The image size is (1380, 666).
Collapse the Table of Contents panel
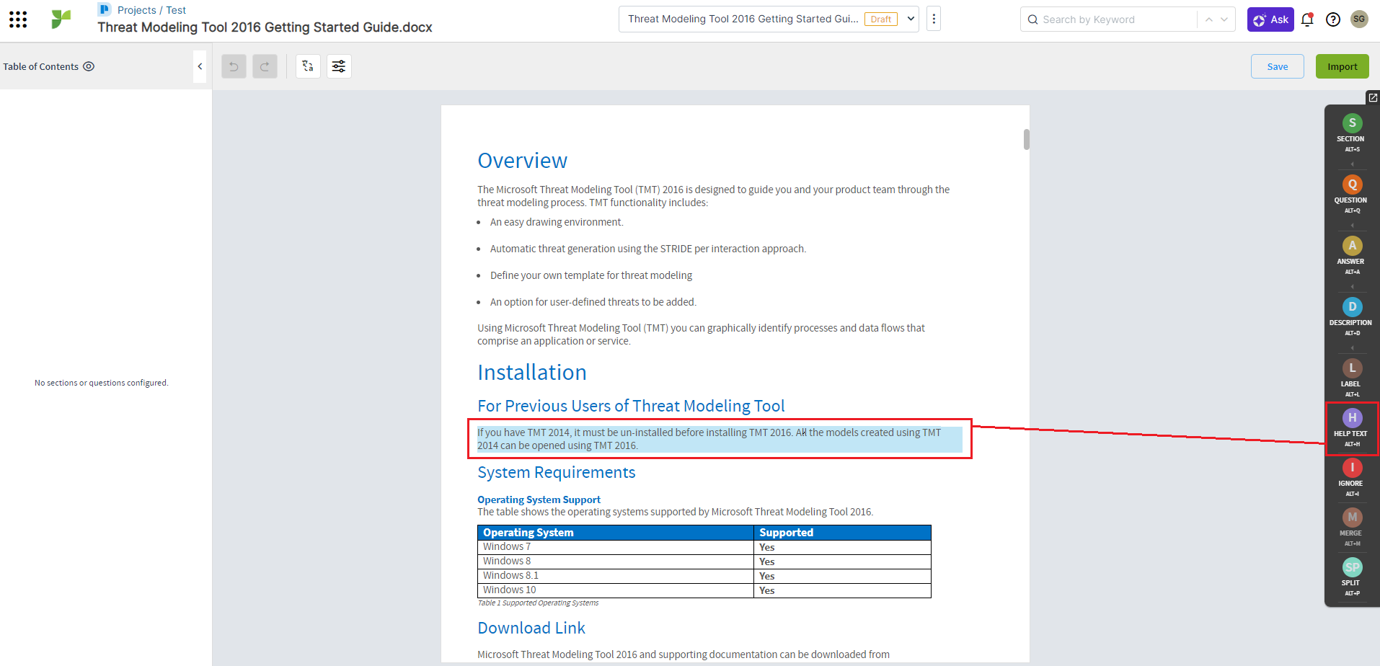tap(200, 66)
